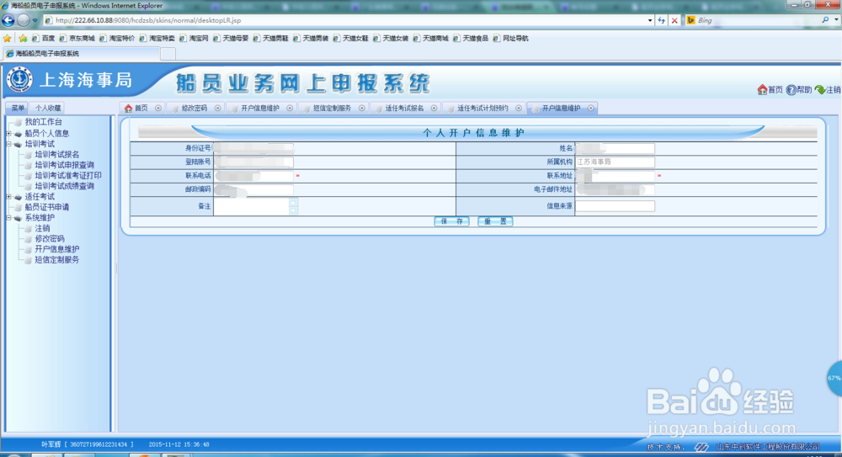Open 培训考试报名 in the sidebar tree
The image size is (842, 457).
tap(57, 154)
